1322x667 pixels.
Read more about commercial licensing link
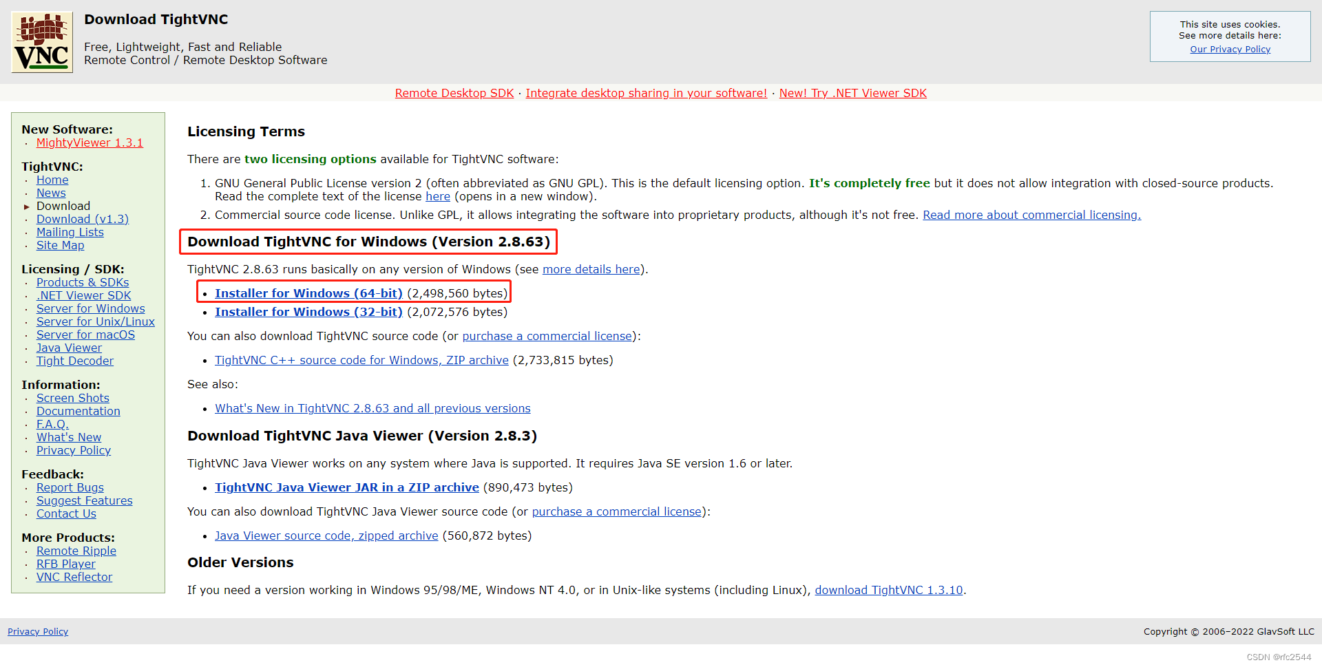[x=1031, y=215]
